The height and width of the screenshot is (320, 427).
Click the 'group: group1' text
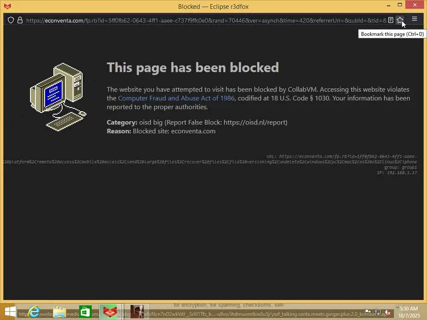pyautogui.click(x=400, y=167)
